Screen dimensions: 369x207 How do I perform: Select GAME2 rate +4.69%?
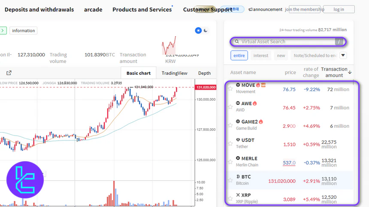[312, 126]
